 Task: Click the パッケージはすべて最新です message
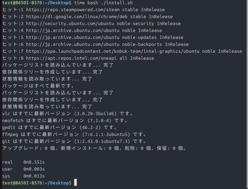point(38,86)
